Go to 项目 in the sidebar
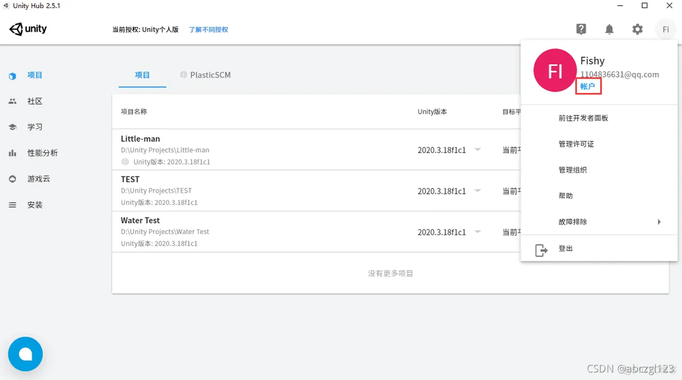This screenshot has height=380, width=682. click(x=35, y=75)
